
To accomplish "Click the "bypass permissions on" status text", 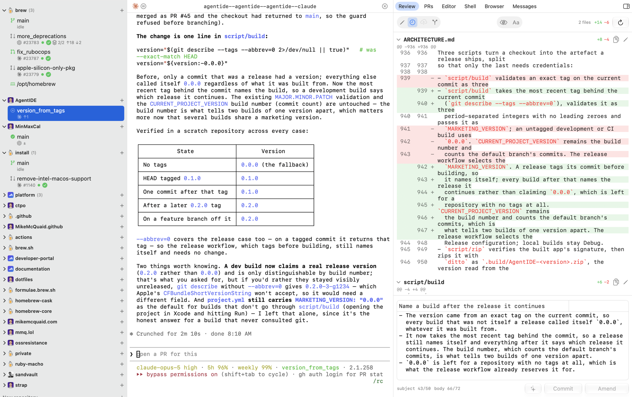I will coord(182,375).
